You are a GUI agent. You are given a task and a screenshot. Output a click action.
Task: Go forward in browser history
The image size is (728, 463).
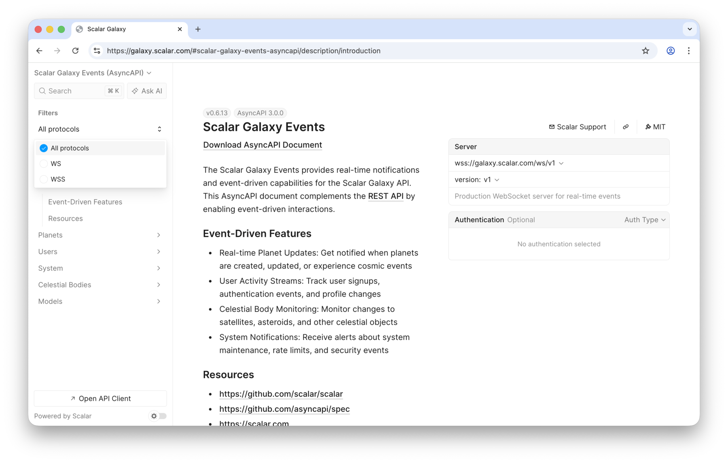click(x=57, y=51)
